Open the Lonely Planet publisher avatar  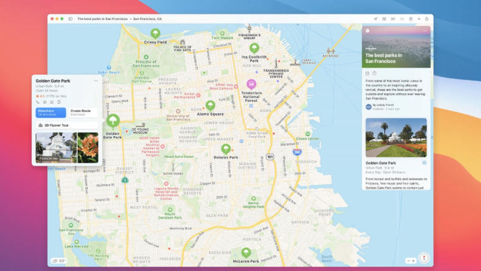(x=369, y=107)
